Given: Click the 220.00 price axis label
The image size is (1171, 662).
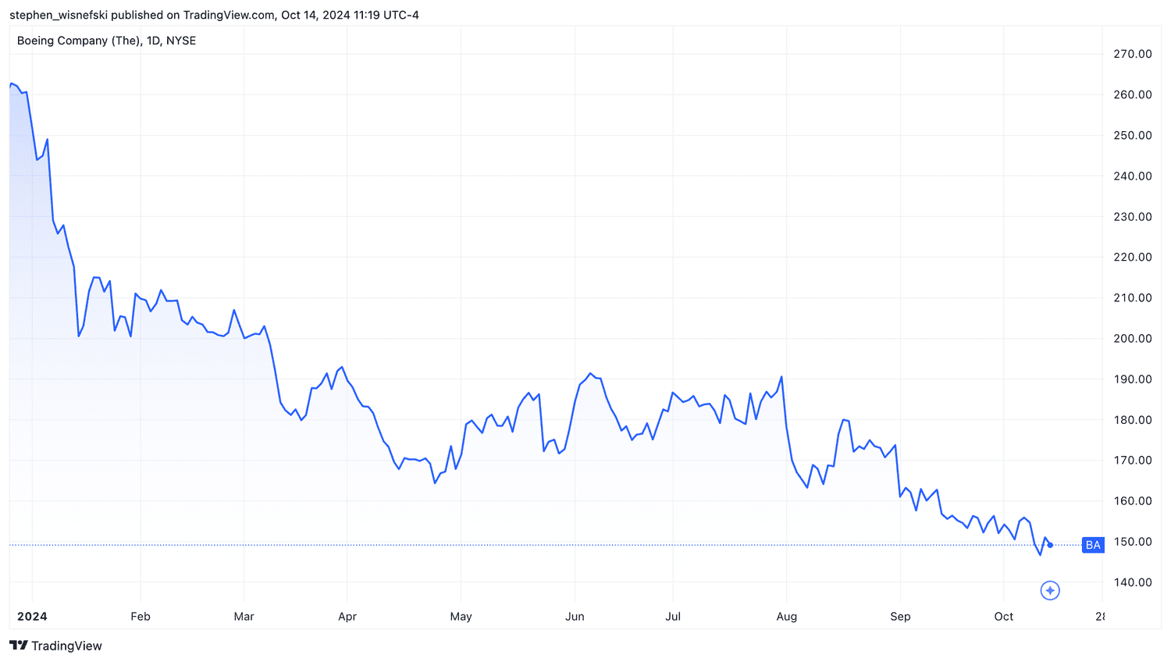Looking at the screenshot, I should point(1132,257).
